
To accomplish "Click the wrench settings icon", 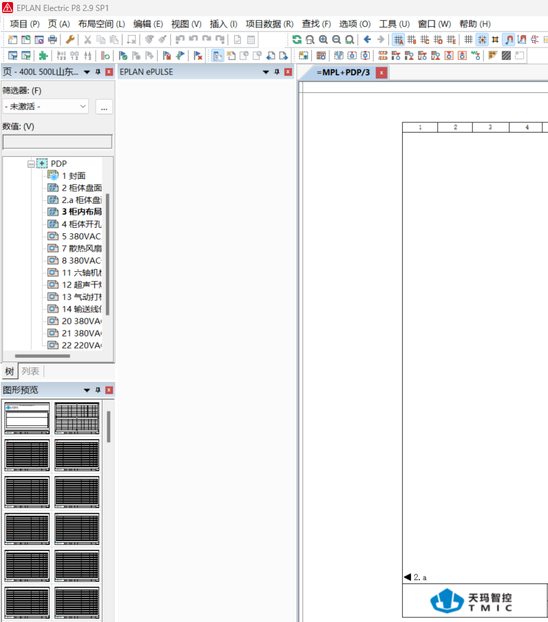I will pos(70,40).
